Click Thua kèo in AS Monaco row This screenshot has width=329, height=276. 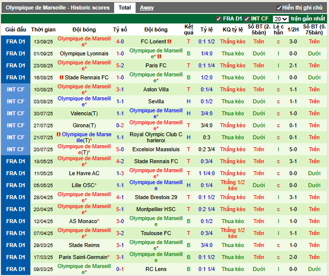233,221
